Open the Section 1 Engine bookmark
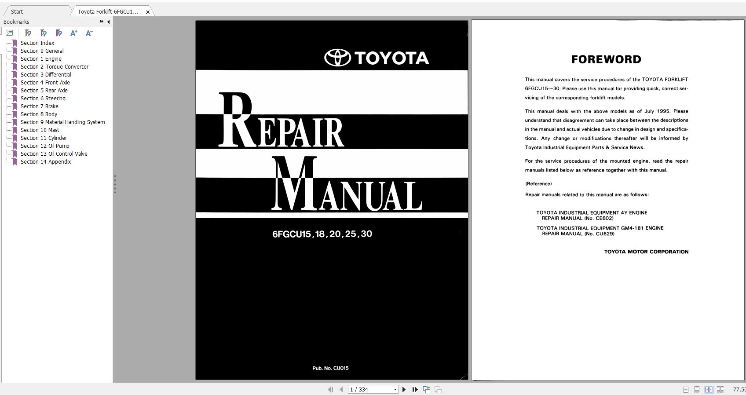The image size is (746, 395). 41,59
